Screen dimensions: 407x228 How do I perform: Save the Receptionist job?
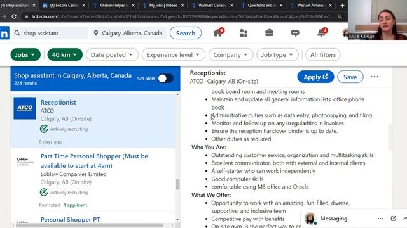(350, 77)
